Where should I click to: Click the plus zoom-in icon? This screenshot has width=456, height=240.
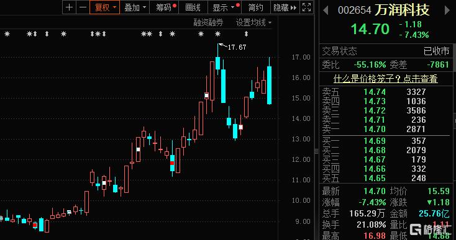[69, 7]
